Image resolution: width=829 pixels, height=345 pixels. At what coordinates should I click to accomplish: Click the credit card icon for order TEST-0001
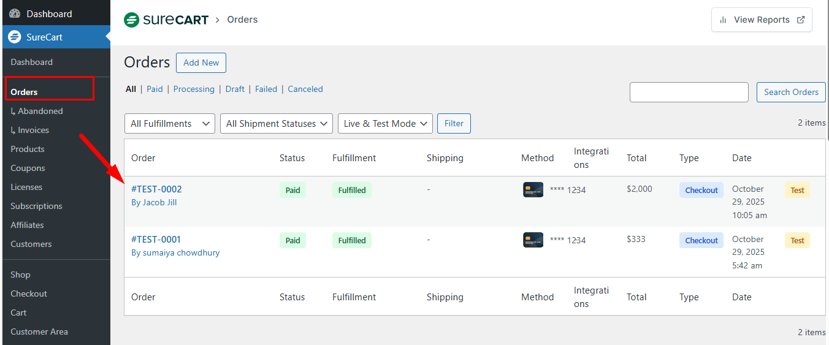533,240
